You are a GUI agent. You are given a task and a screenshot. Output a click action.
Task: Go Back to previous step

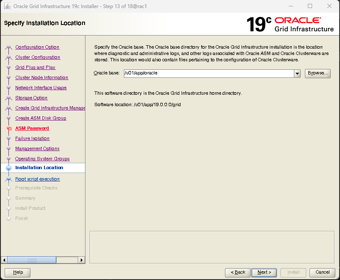(x=238, y=272)
